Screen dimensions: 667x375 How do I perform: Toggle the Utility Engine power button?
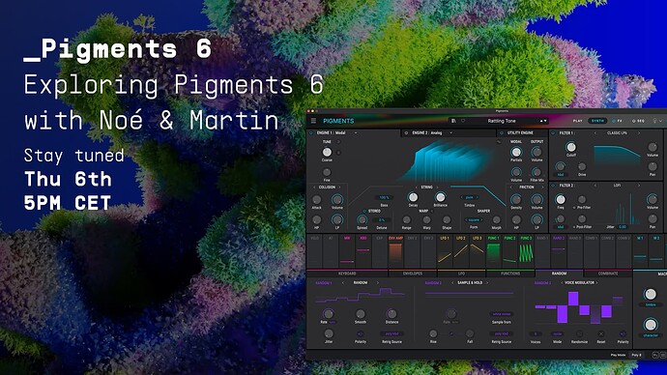[502, 133]
